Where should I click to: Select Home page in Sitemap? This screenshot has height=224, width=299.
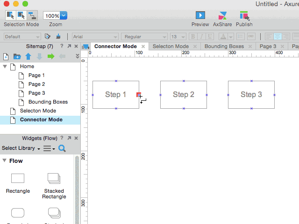point(27,66)
